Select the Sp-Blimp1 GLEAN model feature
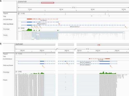This screenshot has width=129, height=96. 42,19
